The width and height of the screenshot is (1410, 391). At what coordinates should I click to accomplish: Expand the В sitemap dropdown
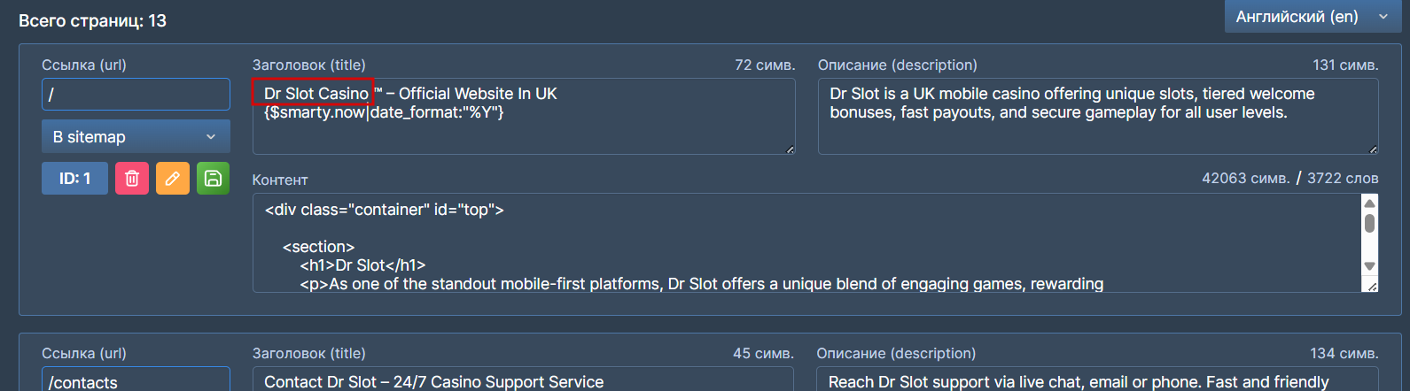pos(136,137)
